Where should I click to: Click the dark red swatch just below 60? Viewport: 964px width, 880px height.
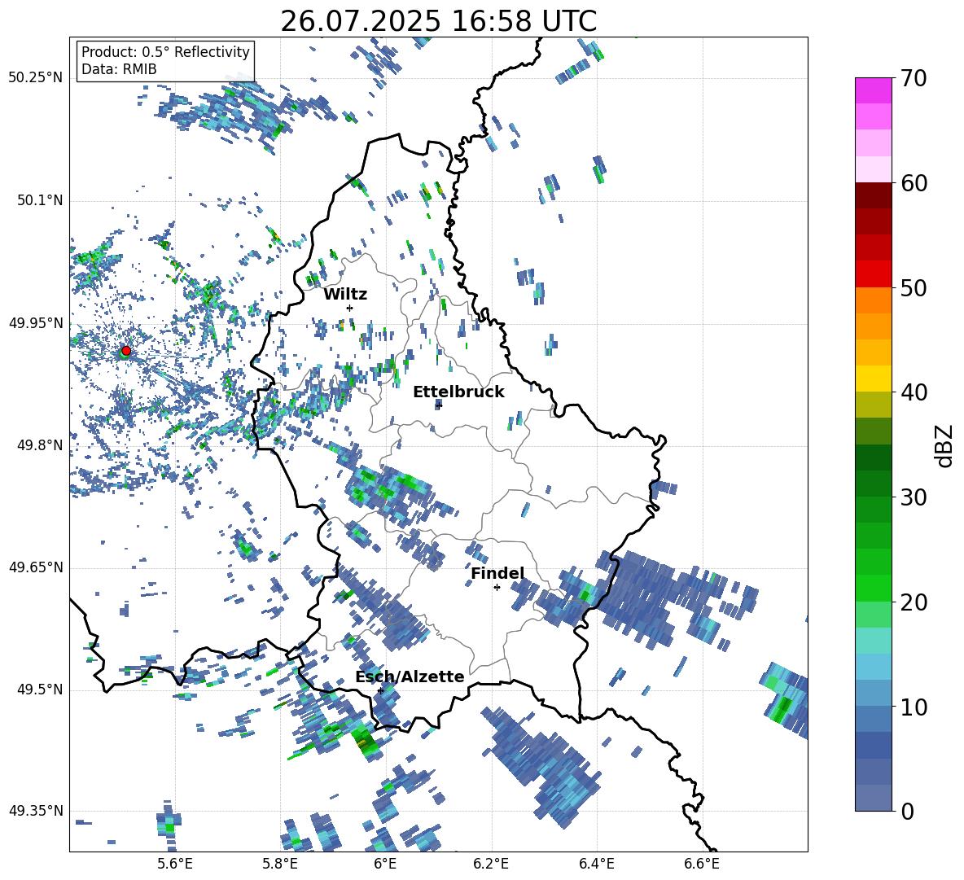pos(873,195)
